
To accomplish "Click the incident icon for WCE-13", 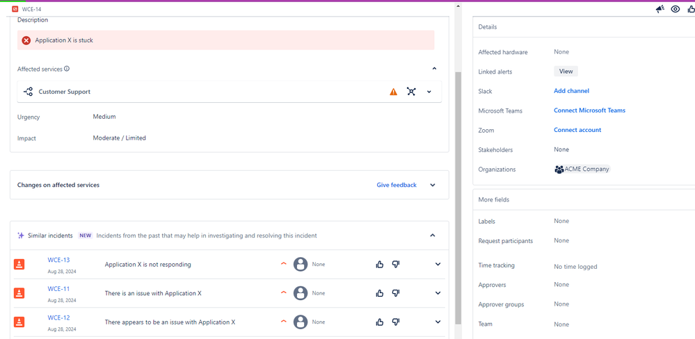I will 19,264.
